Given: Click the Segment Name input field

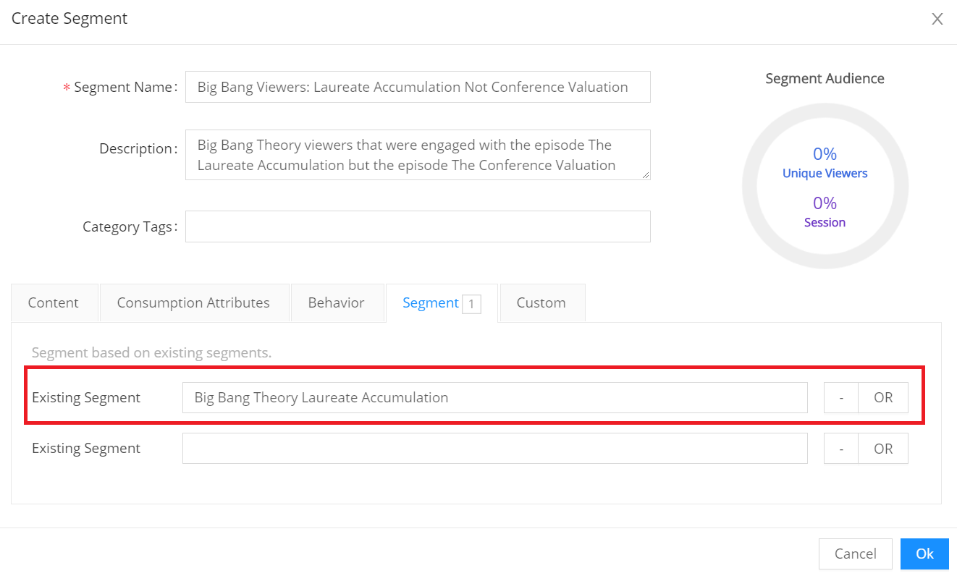Looking at the screenshot, I should tap(418, 87).
